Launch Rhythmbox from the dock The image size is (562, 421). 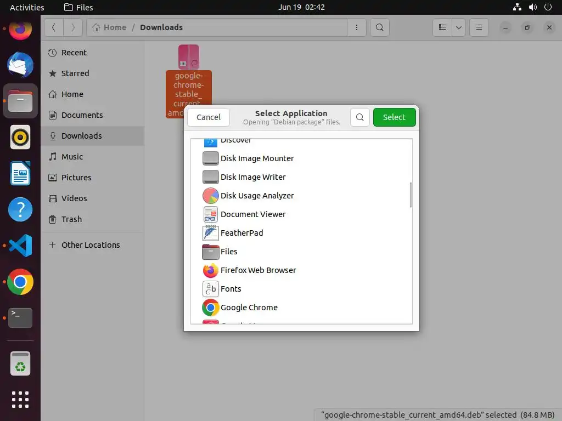click(x=20, y=137)
